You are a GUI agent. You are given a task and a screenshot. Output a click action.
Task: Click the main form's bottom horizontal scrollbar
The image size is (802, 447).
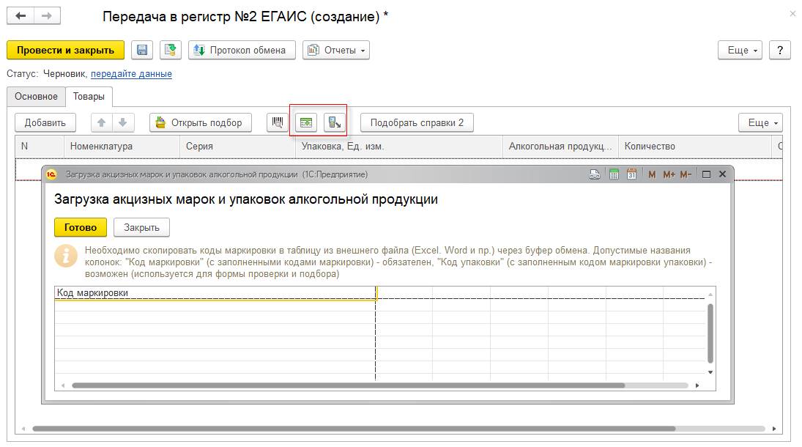coord(354,429)
